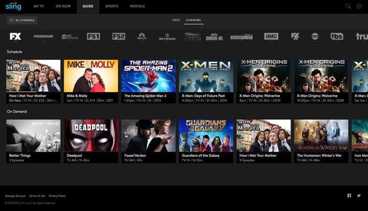Pick the TBS channel logo
The width and height of the screenshot is (368, 211).
point(336,36)
